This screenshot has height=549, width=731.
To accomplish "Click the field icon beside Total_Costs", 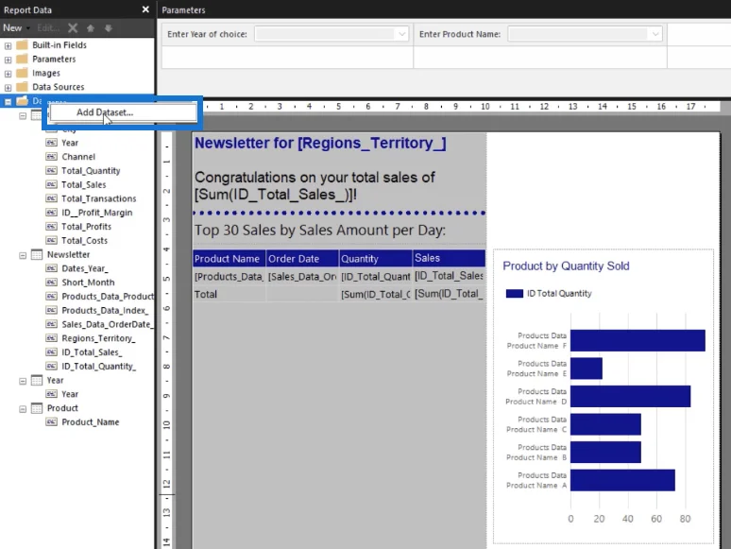I will (x=51, y=241).
